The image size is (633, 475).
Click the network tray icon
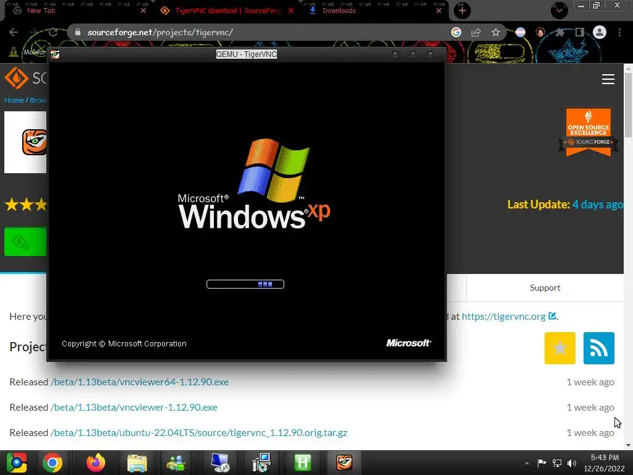point(557,463)
